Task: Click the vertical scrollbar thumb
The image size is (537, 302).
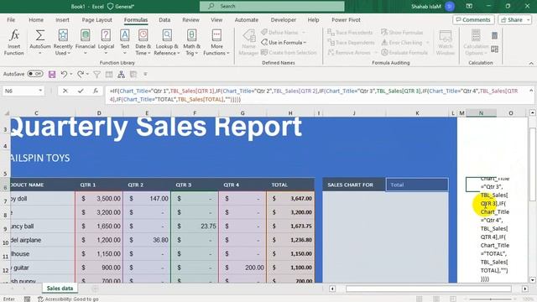Action: click(x=532, y=164)
